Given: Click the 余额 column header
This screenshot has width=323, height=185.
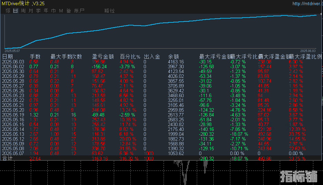Looking at the screenshot, I should [174, 56].
